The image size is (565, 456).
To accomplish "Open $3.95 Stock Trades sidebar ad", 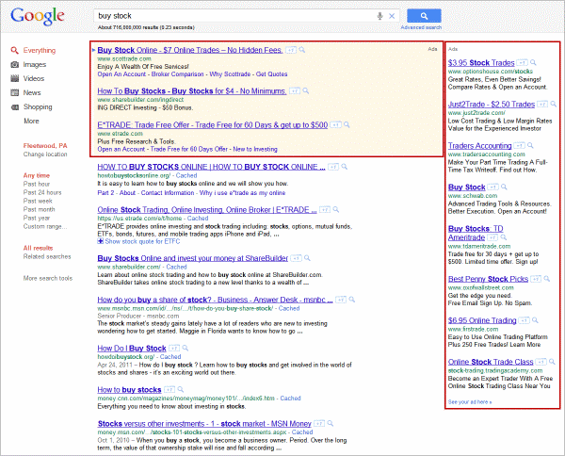I will click(x=481, y=63).
